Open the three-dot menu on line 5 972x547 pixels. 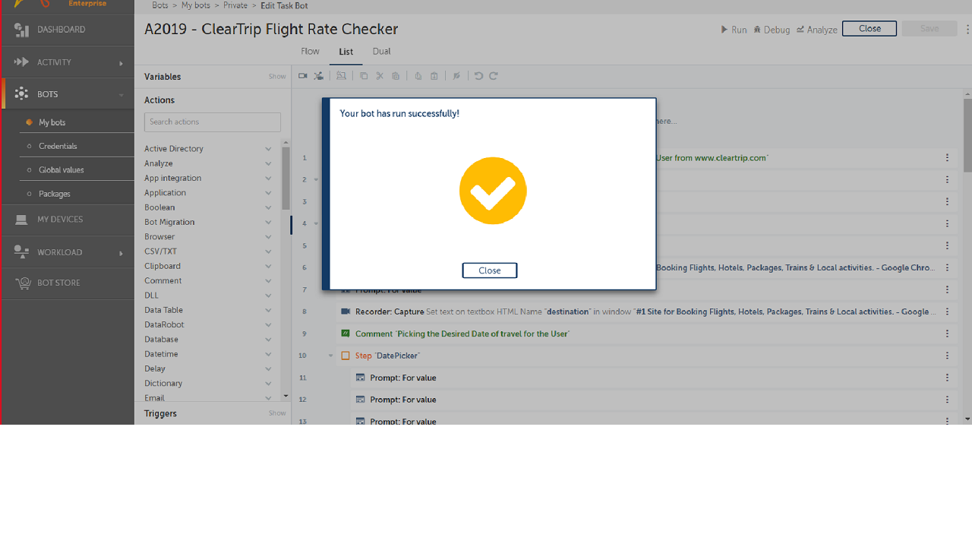pyautogui.click(x=947, y=246)
